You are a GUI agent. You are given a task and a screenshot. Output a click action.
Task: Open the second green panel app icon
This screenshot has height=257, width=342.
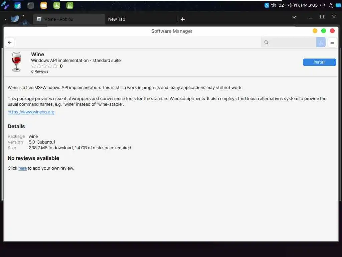(x=70, y=5)
